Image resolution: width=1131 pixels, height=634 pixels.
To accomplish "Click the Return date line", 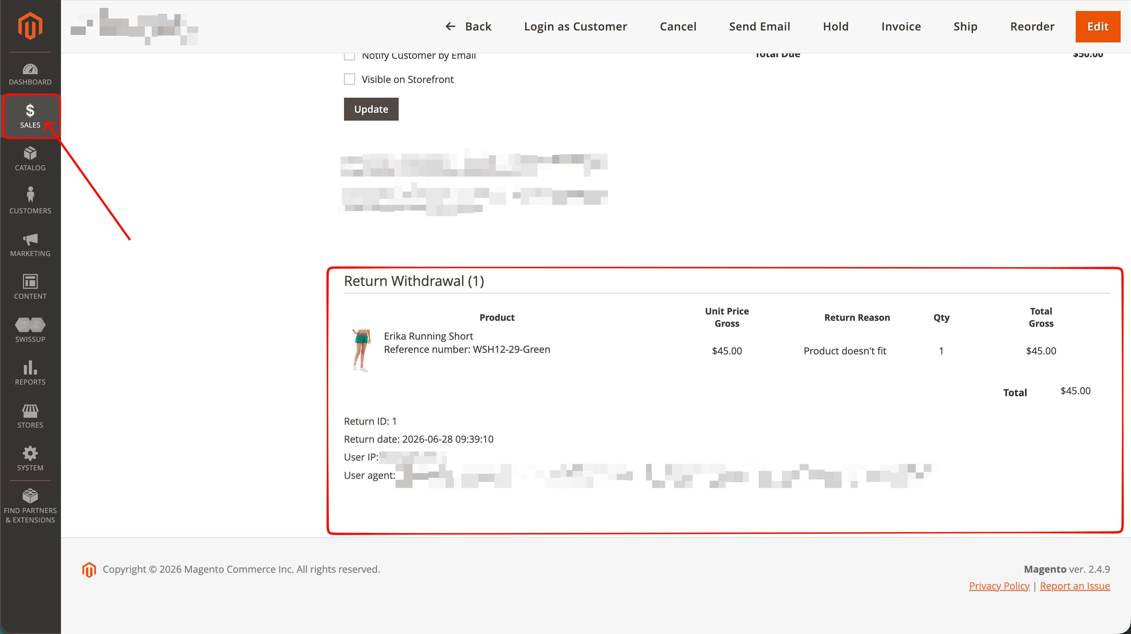I will 418,439.
